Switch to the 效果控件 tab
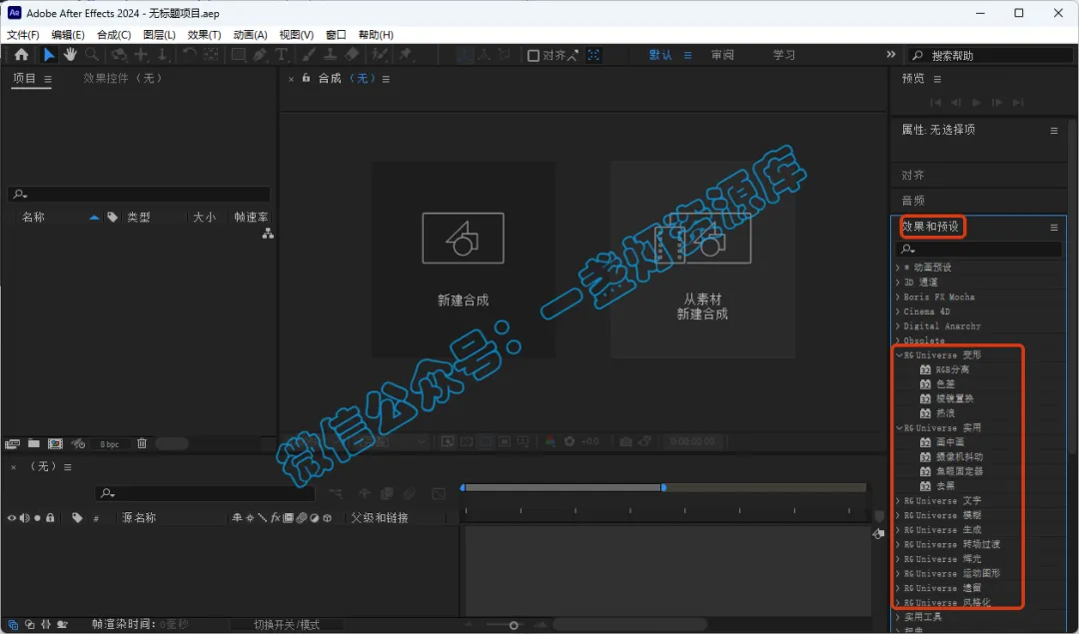Screen dimensions: 1079x634 [x=123, y=79]
